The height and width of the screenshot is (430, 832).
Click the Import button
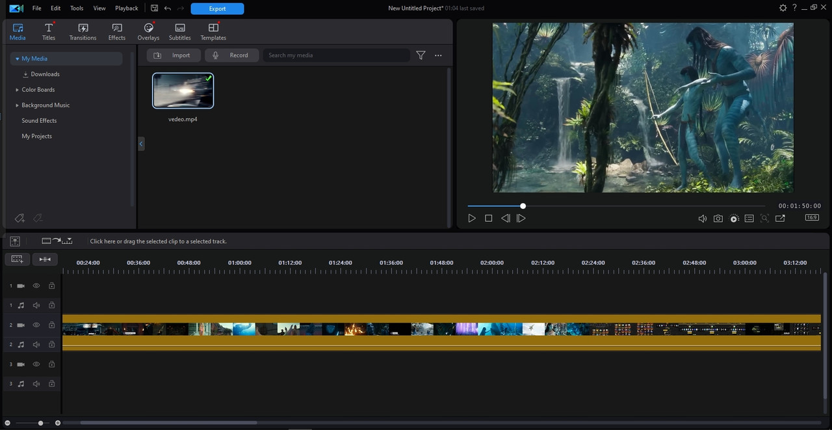click(174, 55)
